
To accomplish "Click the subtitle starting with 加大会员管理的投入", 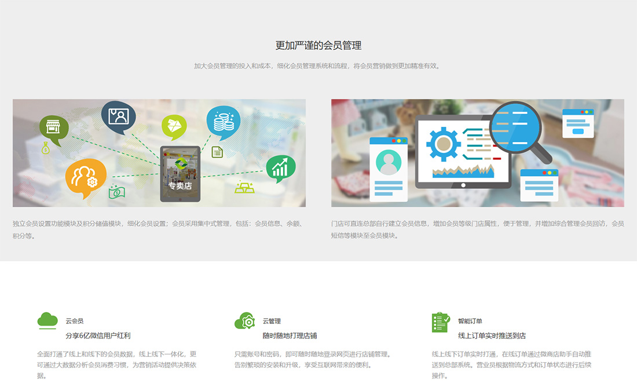I will (318, 66).
